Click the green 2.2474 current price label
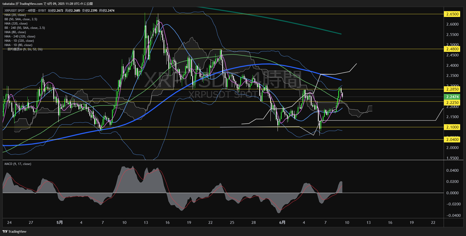The height and width of the screenshot is (236, 466). click(x=452, y=97)
